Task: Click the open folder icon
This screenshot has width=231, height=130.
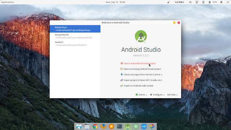Action: pos(122,69)
